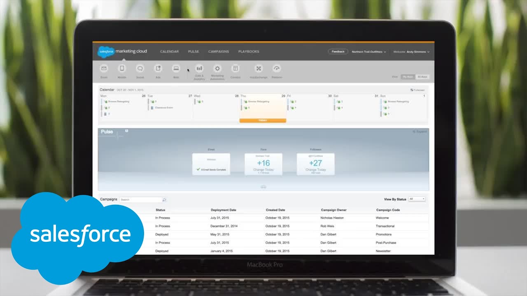Open Thursday's Browse Retargeting calendar entry
The height and width of the screenshot is (296, 527).
click(x=257, y=101)
